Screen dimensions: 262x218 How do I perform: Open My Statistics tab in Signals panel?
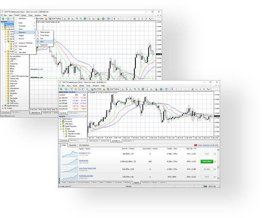click(84, 145)
